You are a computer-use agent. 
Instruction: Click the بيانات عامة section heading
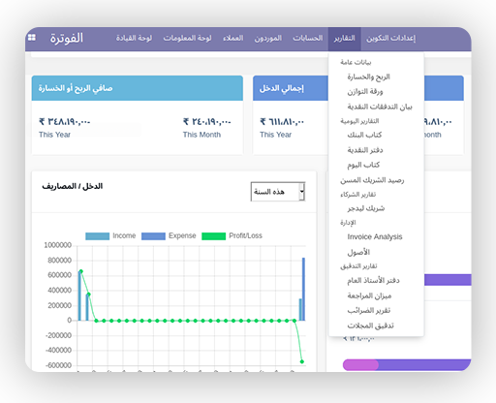click(356, 62)
